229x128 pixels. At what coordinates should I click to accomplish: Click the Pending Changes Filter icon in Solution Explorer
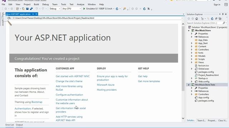click(x=202, y=19)
